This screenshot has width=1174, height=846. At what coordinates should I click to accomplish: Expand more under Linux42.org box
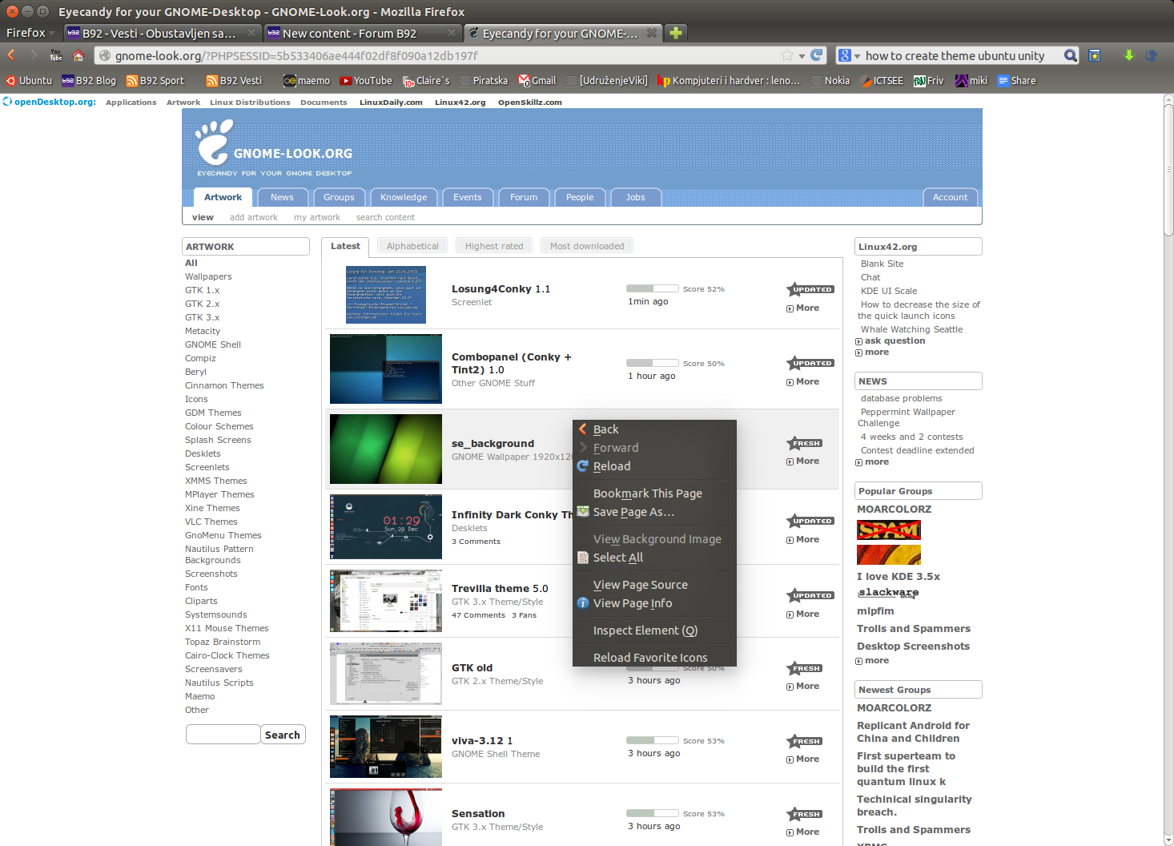872,352
